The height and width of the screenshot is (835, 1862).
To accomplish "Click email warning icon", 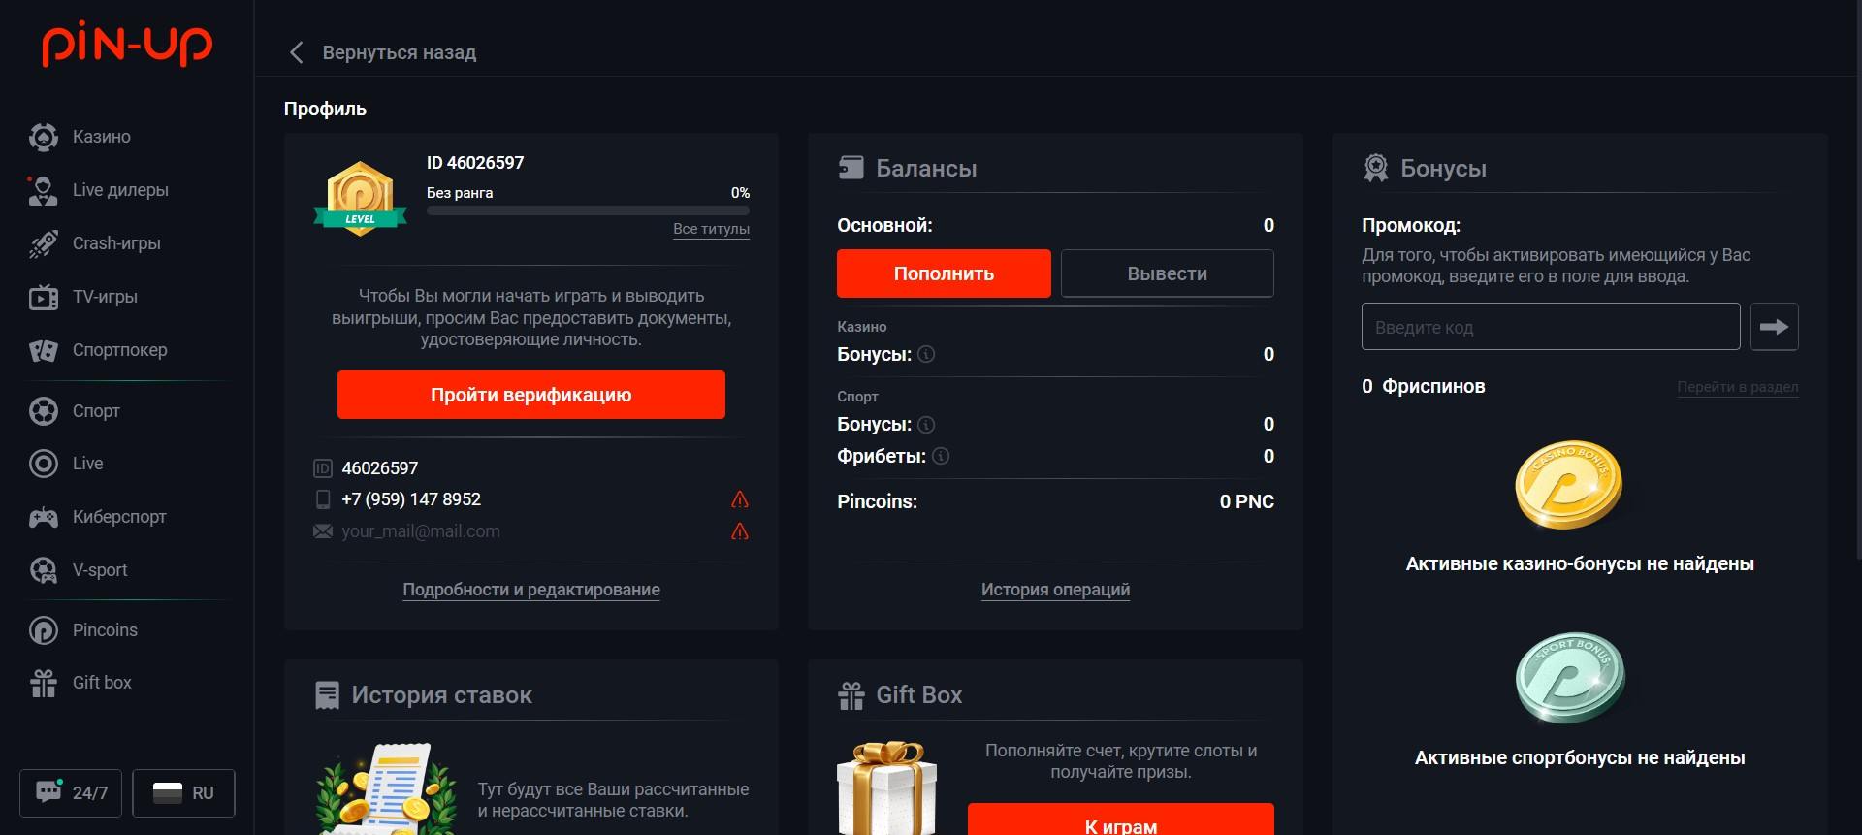I will tap(740, 531).
